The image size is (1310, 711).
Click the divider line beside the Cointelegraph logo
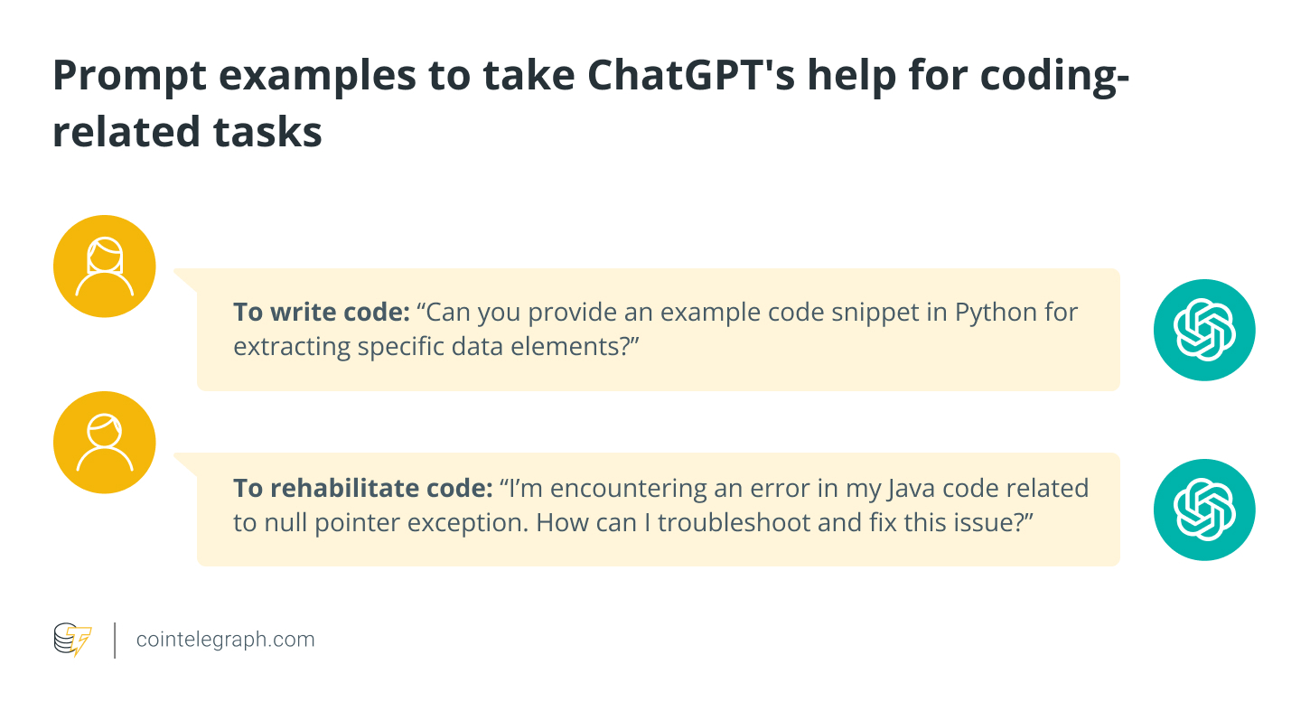[x=116, y=640]
